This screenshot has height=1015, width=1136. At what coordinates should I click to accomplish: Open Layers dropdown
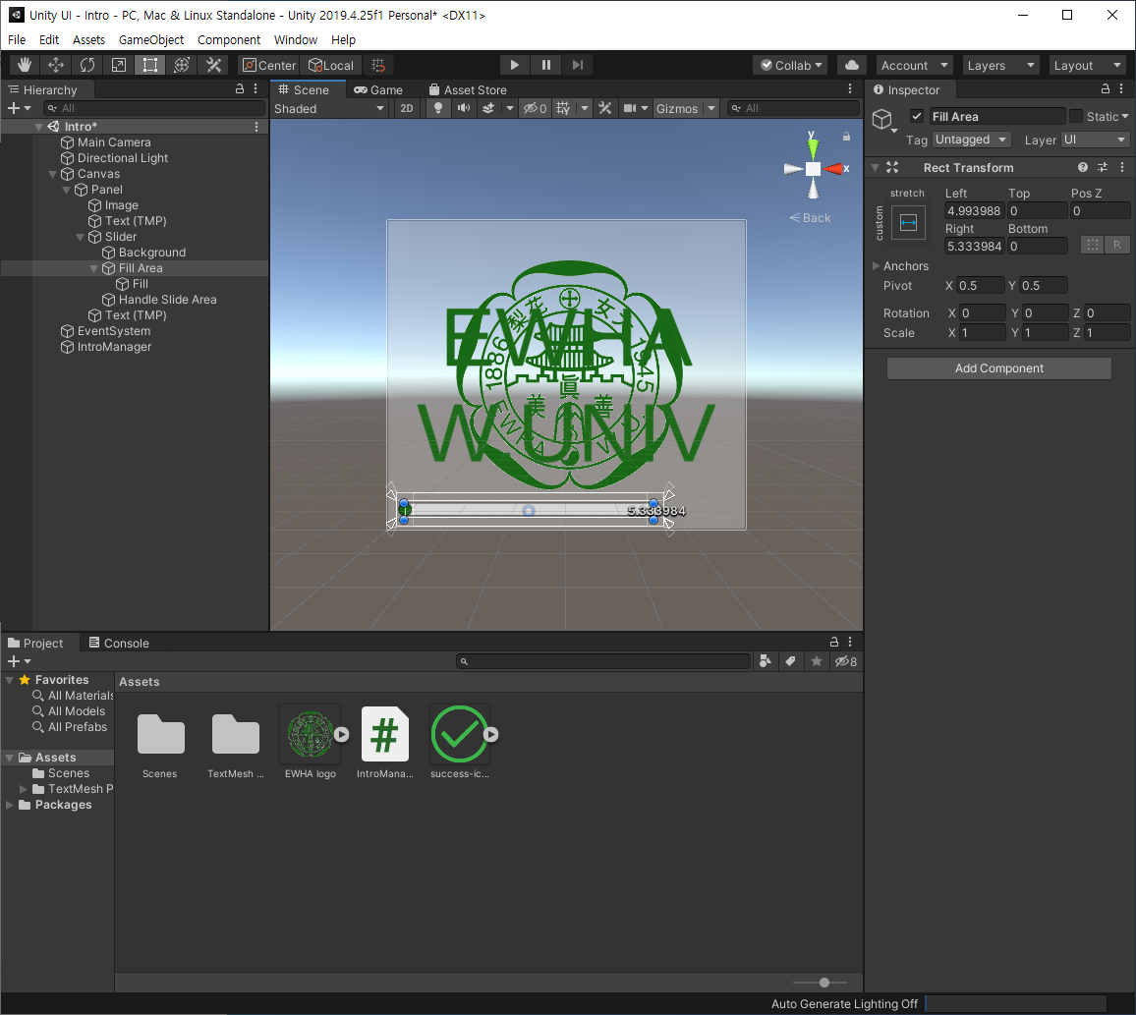point(1000,65)
